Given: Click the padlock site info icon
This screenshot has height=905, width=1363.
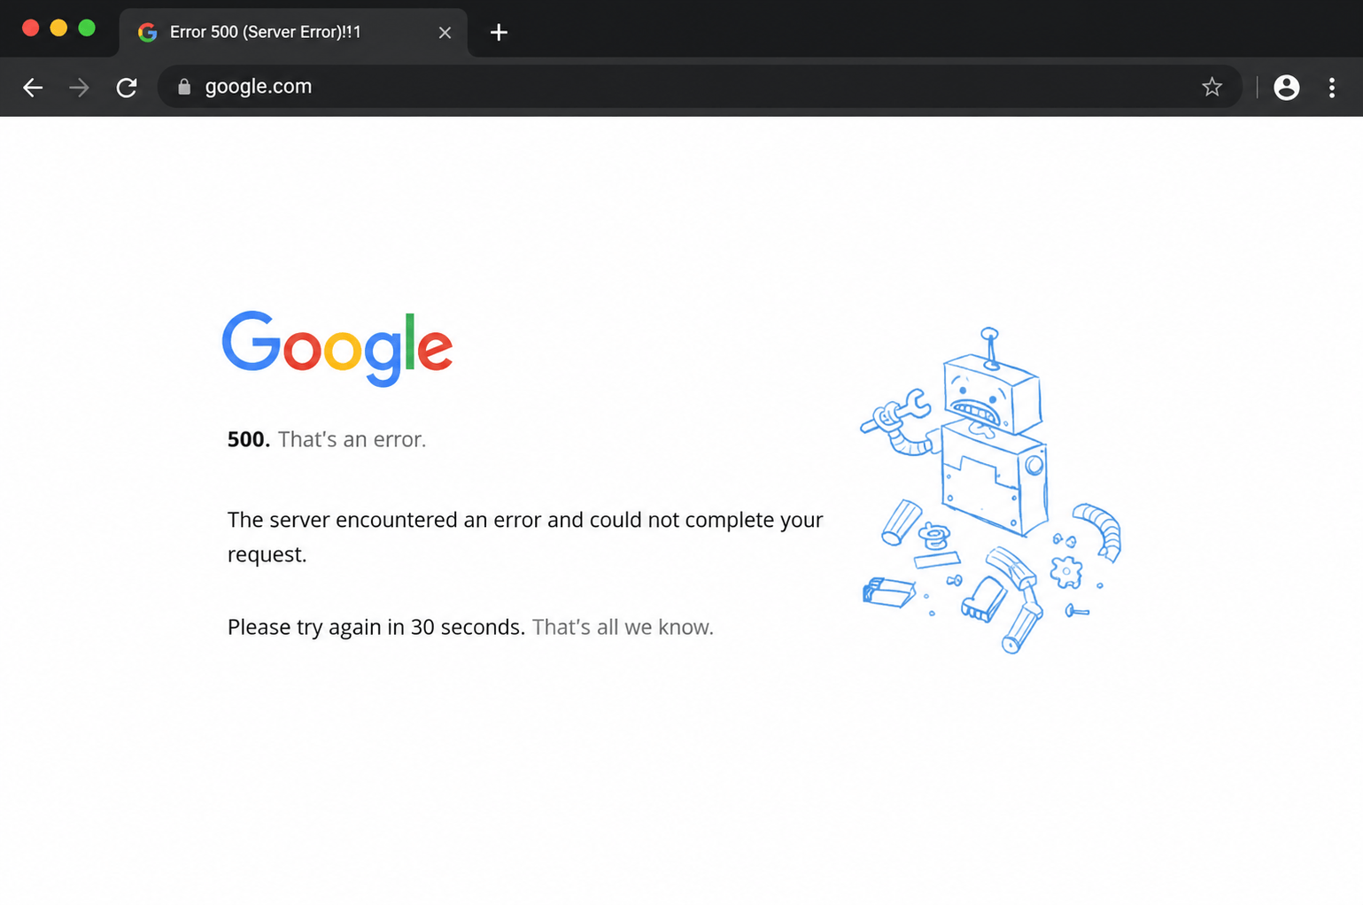Looking at the screenshot, I should pyautogui.click(x=184, y=87).
